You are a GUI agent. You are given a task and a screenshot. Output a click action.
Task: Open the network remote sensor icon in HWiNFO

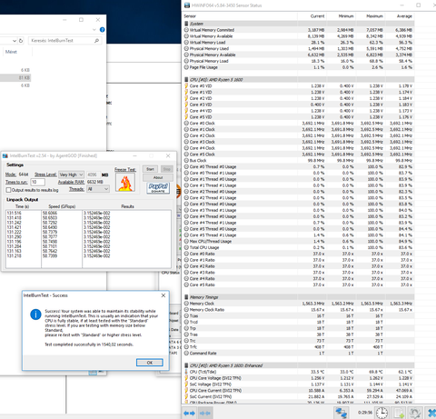point(342,413)
